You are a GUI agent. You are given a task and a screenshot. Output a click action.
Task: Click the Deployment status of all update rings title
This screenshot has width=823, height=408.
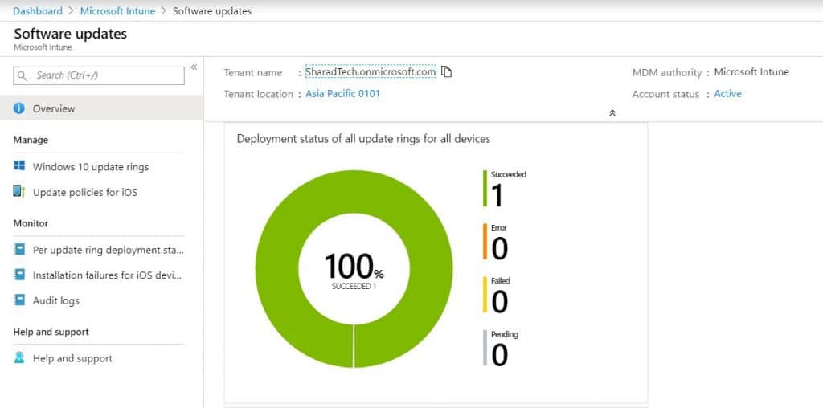coord(364,139)
